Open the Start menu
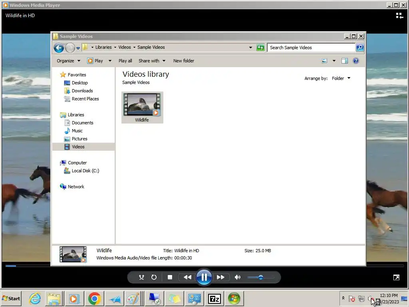The height and width of the screenshot is (307, 409). coord(11,298)
